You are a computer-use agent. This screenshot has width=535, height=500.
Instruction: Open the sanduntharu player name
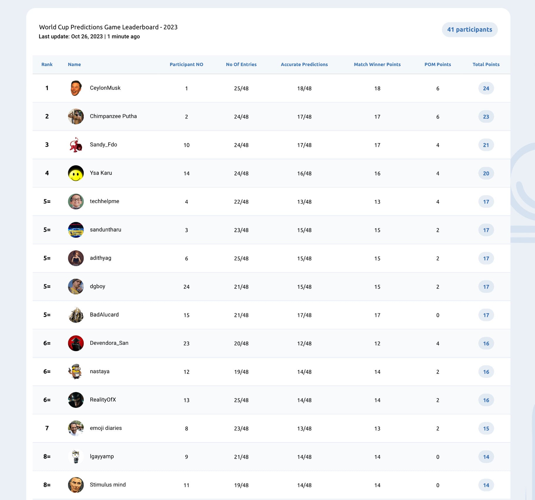click(105, 230)
